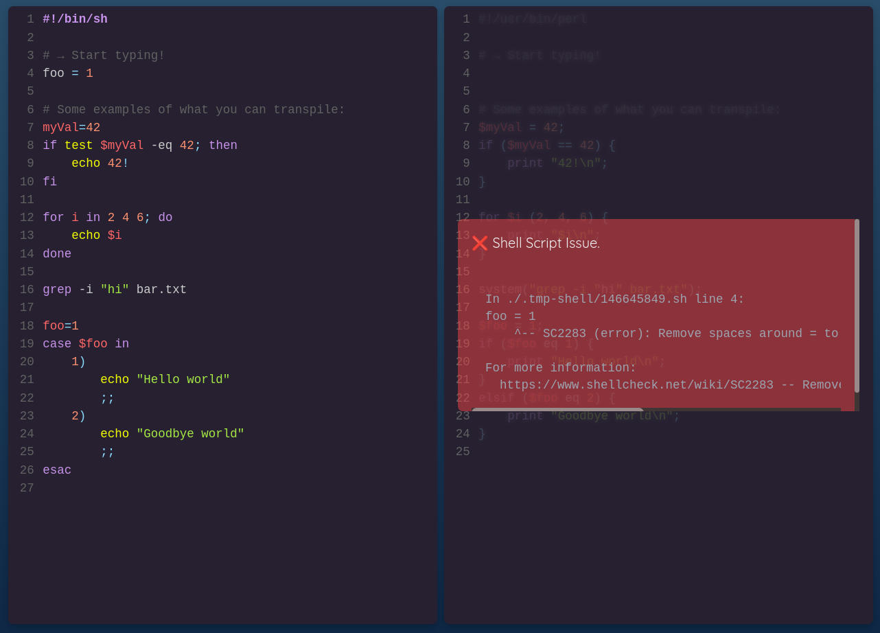Select the '#!/bin/sh' shebang line
The height and width of the screenshot is (633, 880).
coord(74,19)
